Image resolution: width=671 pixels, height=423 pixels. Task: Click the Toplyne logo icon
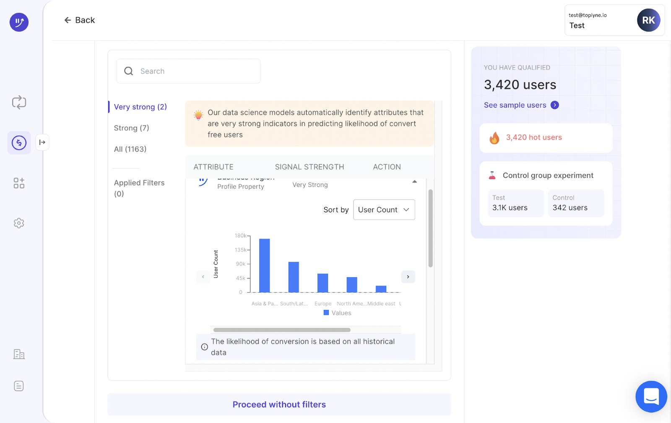click(19, 22)
